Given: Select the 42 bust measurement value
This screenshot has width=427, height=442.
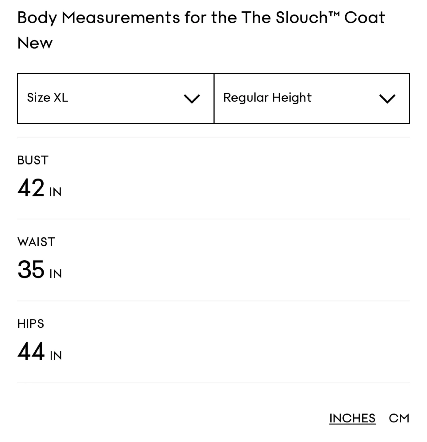Looking at the screenshot, I should [31, 188].
